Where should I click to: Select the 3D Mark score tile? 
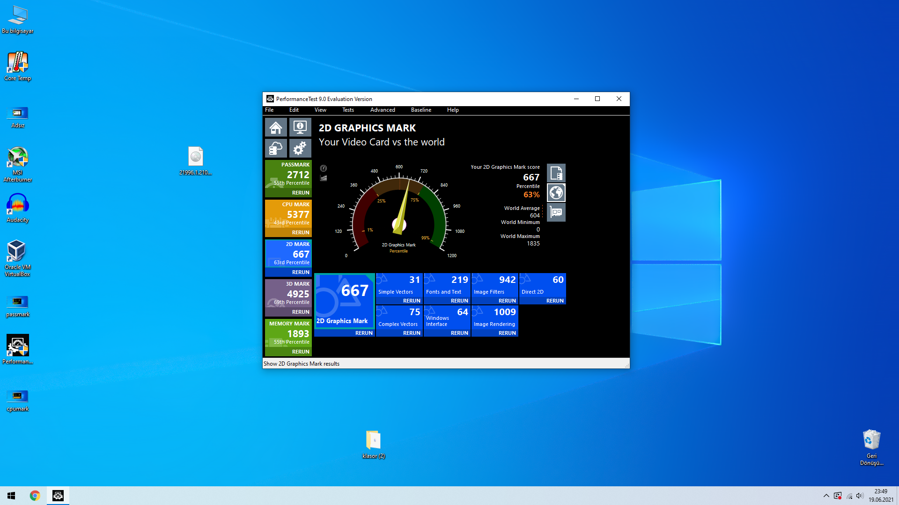(288, 294)
